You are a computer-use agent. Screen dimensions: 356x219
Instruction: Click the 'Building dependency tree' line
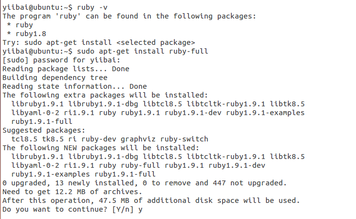click(55, 78)
